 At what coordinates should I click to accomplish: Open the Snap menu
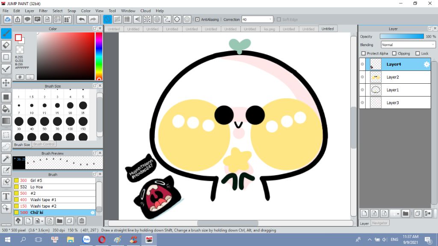(x=71, y=11)
